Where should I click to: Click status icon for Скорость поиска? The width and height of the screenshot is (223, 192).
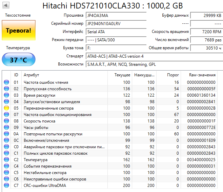coord(6,121)
